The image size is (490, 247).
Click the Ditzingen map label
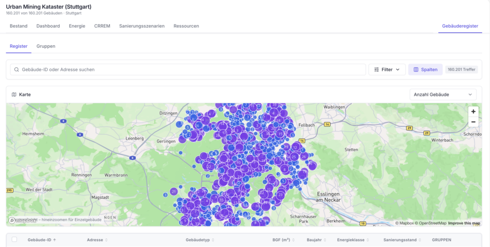168,113
